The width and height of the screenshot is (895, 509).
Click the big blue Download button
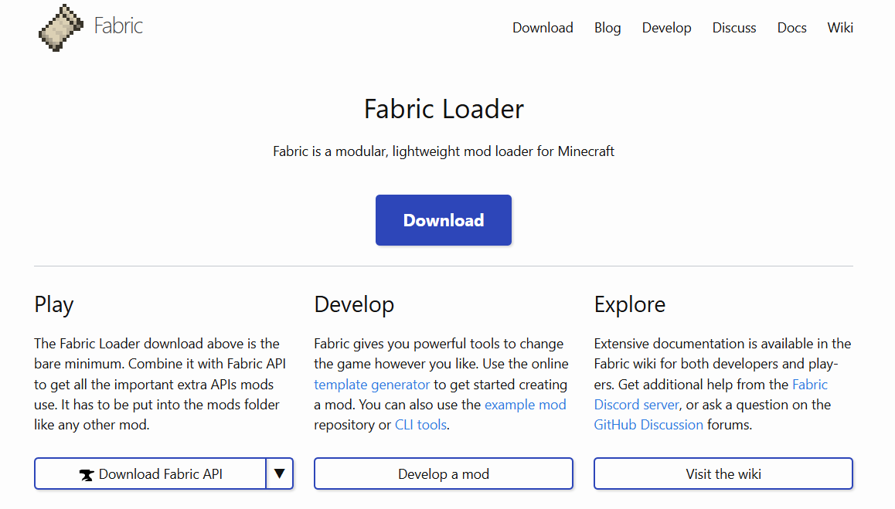tap(443, 220)
